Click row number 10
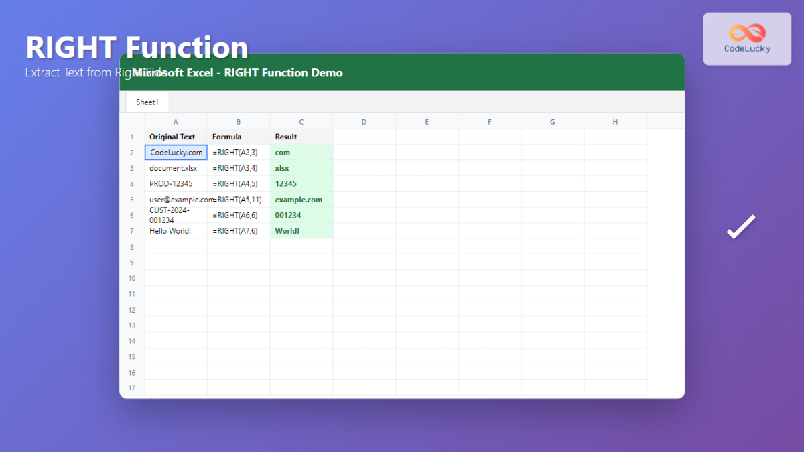The width and height of the screenshot is (804, 452). point(132,278)
